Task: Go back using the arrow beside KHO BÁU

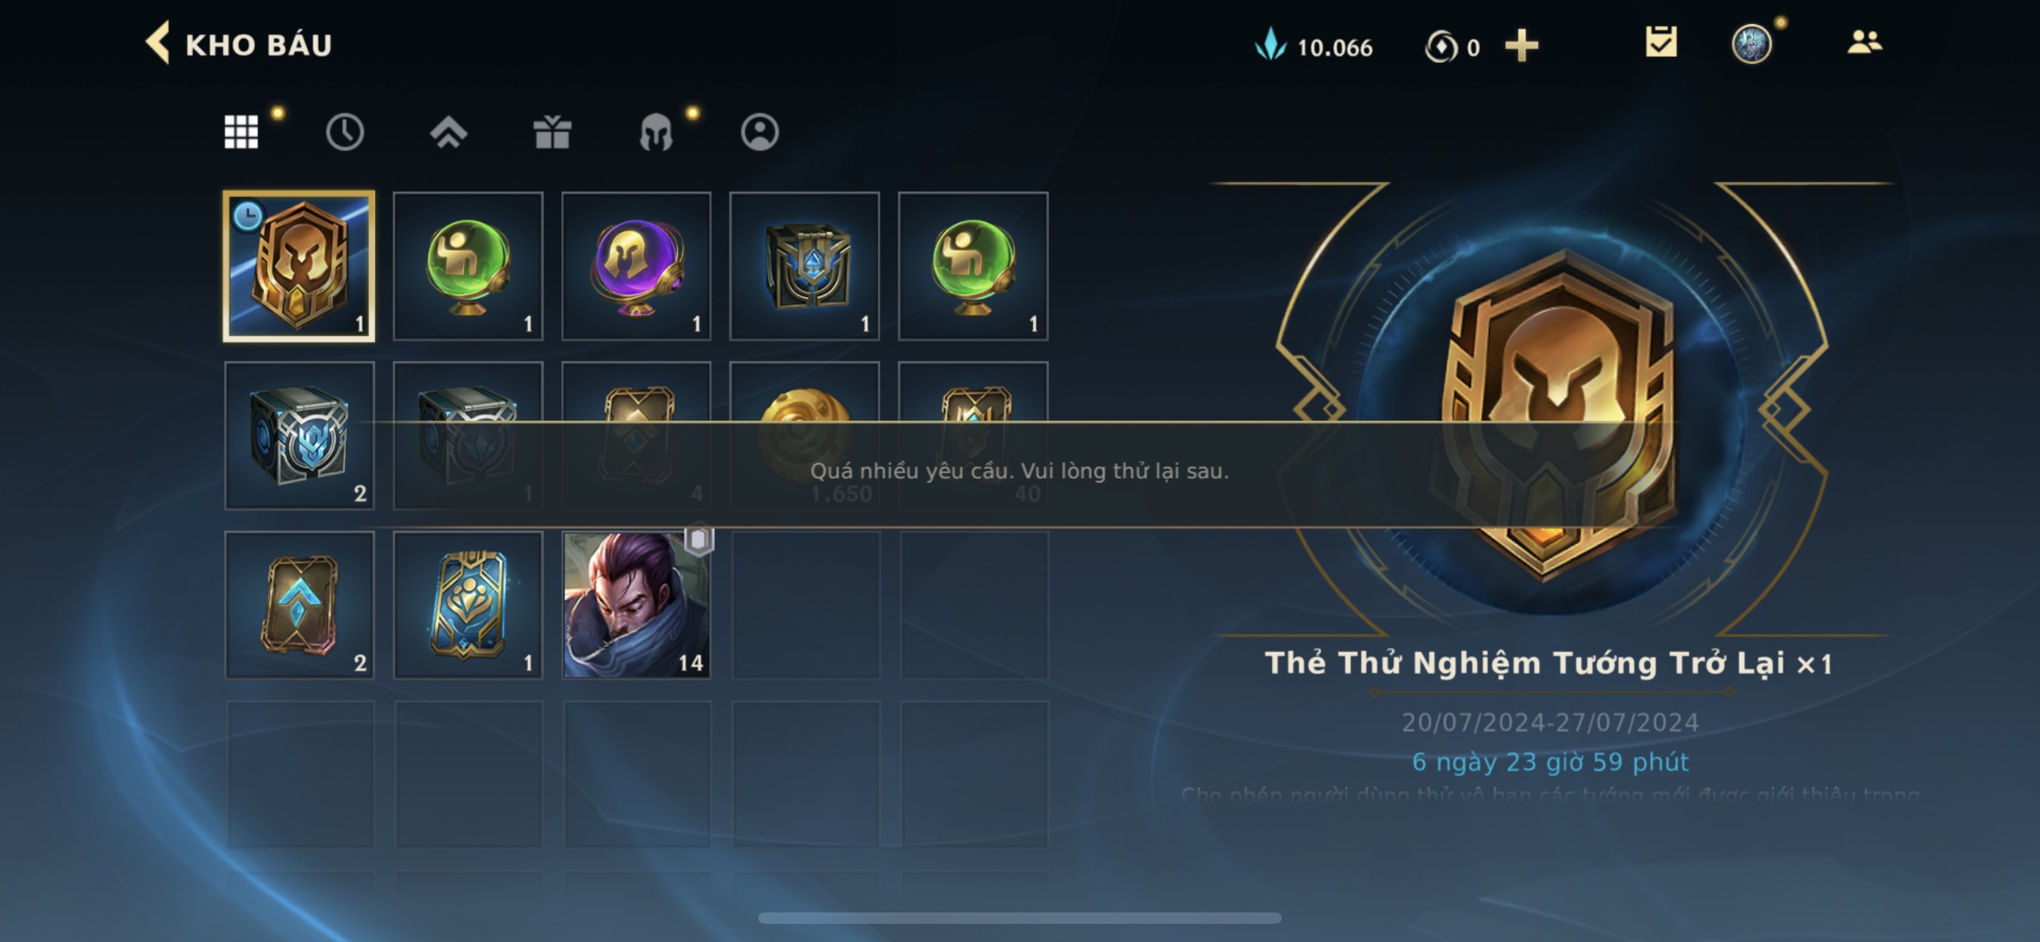Action: [x=159, y=42]
